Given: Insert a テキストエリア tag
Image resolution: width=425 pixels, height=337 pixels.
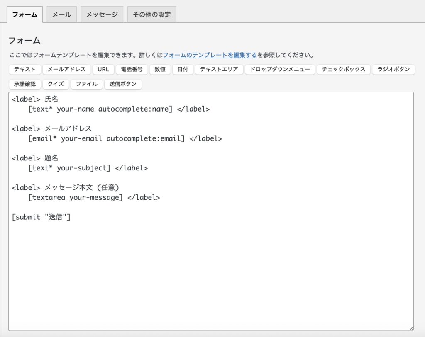Looking at the screenshot, I should (219, 69).
